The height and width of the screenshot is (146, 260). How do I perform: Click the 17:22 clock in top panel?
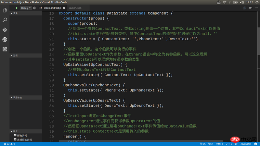(x=250, y=2)
